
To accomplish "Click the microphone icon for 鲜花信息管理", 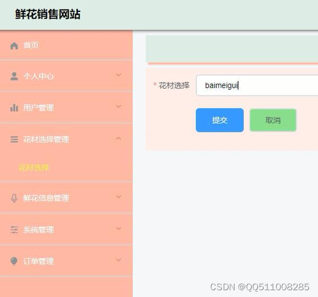I will [14, 198].
